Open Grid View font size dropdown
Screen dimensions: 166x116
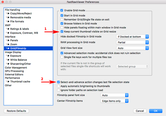point(132,48)
